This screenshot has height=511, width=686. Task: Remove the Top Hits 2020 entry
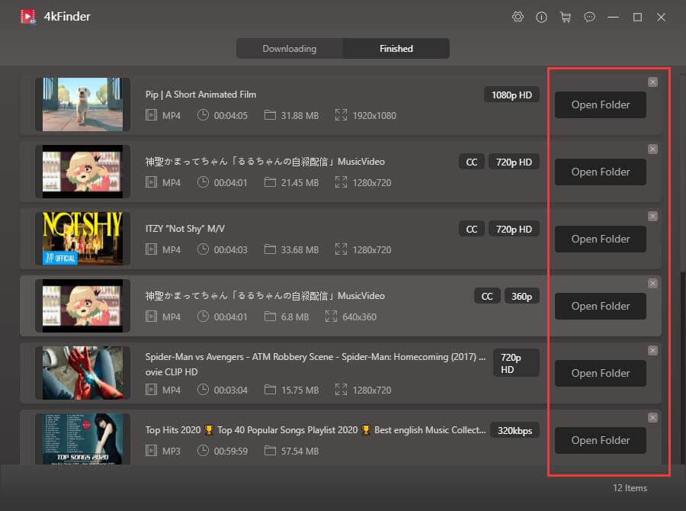click(x=652, y=418)
